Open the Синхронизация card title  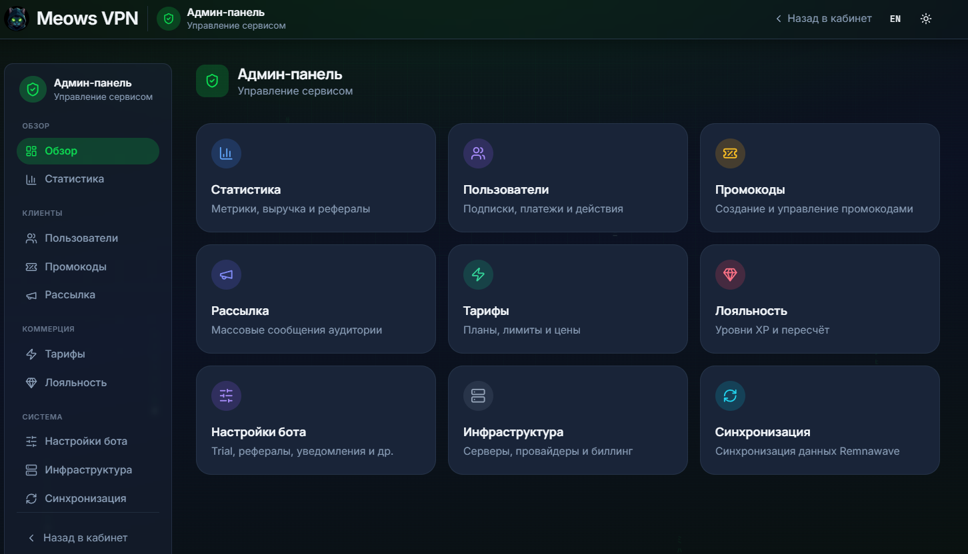click(x=763, y=432)
